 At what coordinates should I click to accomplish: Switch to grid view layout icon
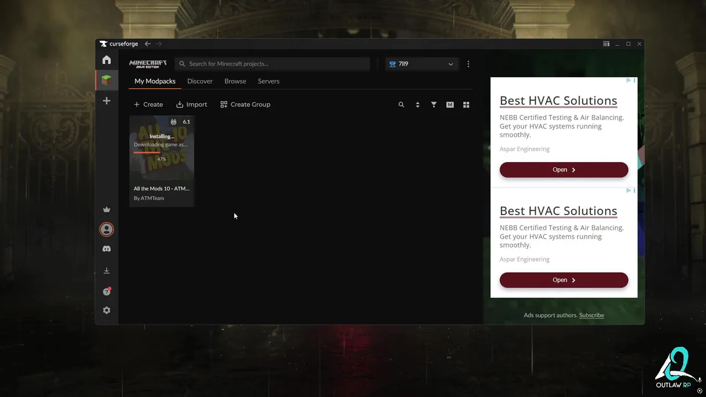click(x=466, y=105)
